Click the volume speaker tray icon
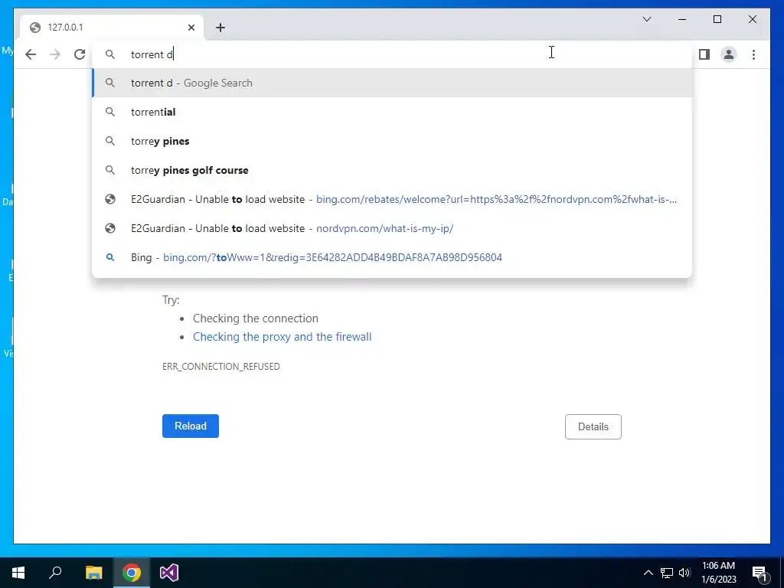784x588 pixels. coord(684,573)
